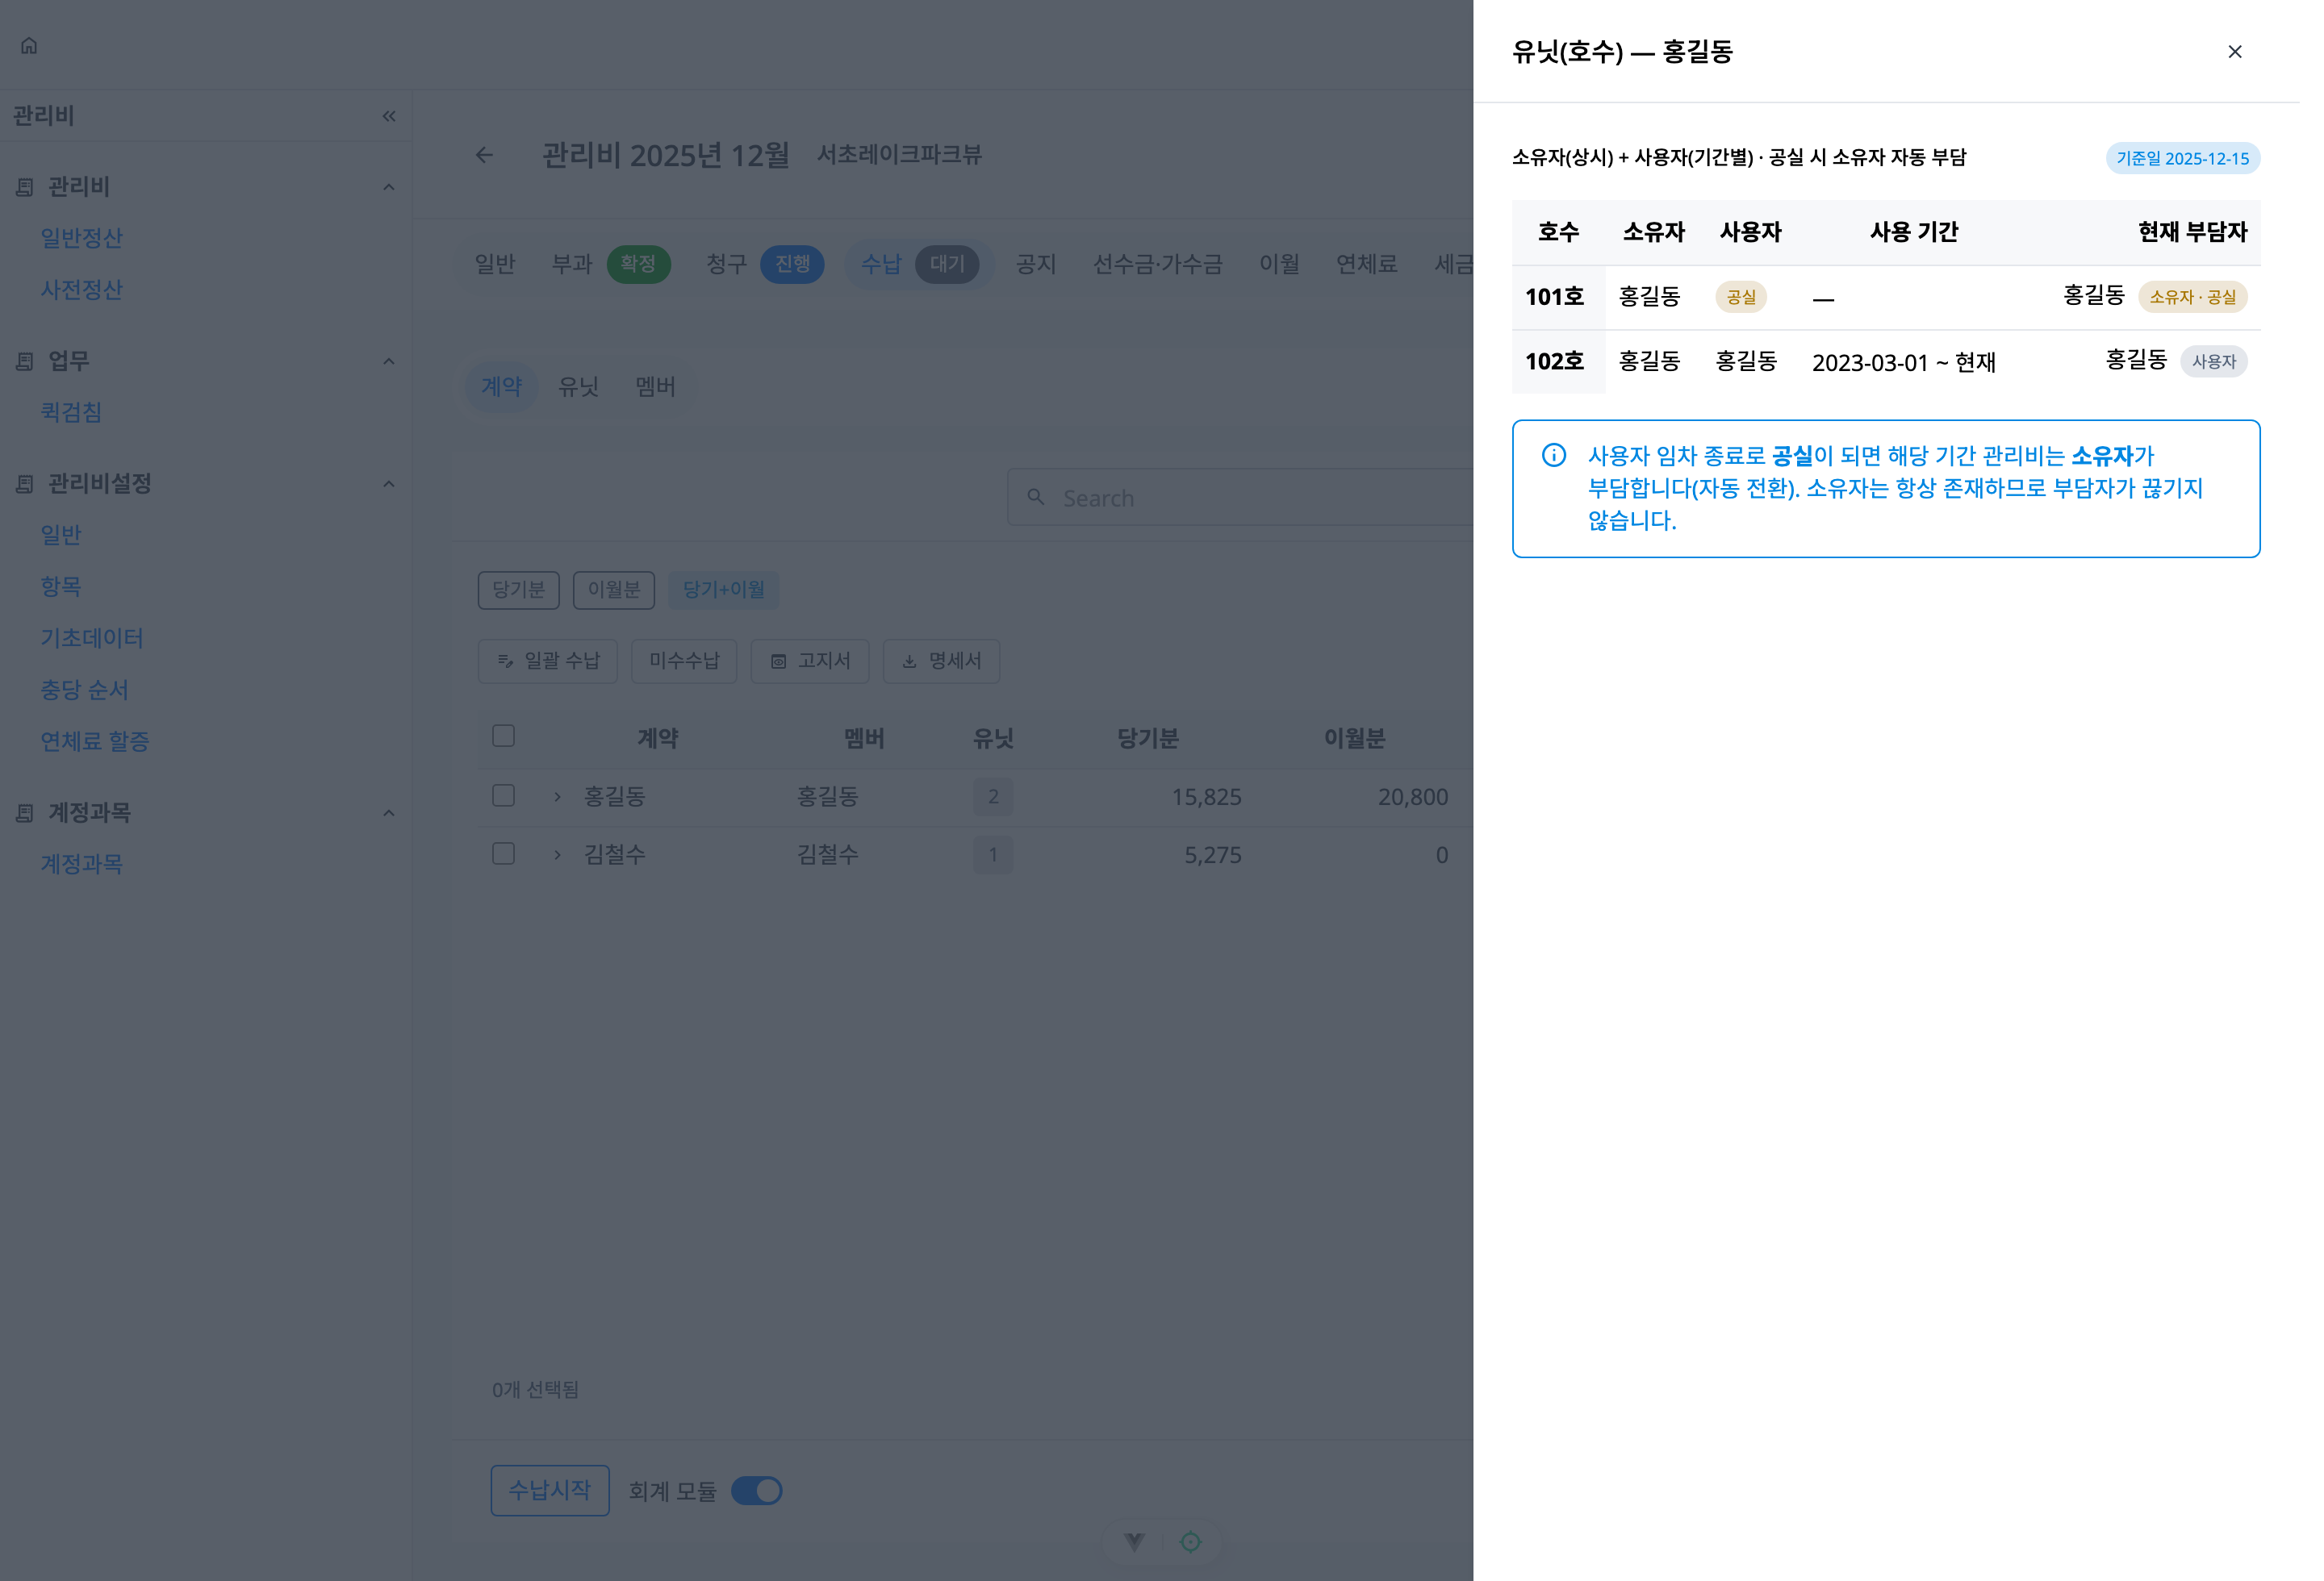This screenshot has width=2324, height=1581.
Task: Check the 홍길동 contract row checkbox
Action: (503, 795)
